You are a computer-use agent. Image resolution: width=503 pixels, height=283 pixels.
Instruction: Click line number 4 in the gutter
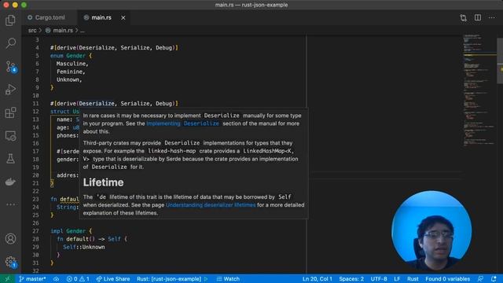click(37, 48)
